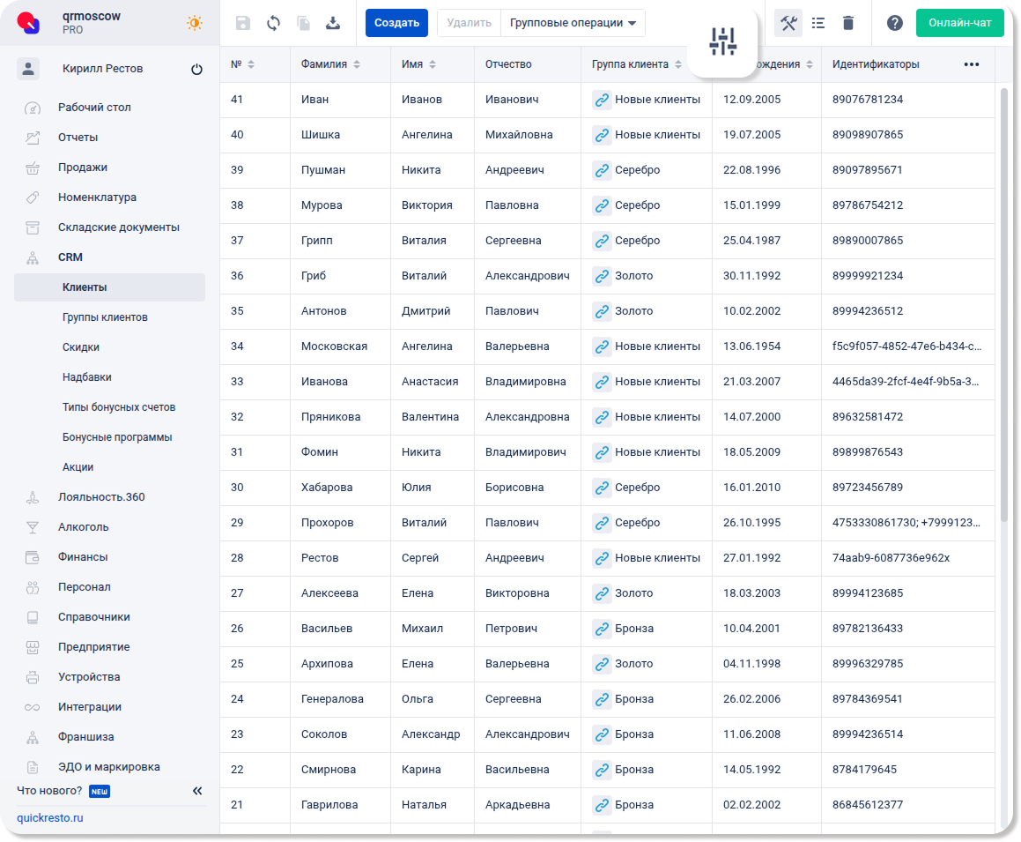Open the Групповые операции dropdown
The height and width of the screenshot is (842, 1021).
[x=573, y=23]
